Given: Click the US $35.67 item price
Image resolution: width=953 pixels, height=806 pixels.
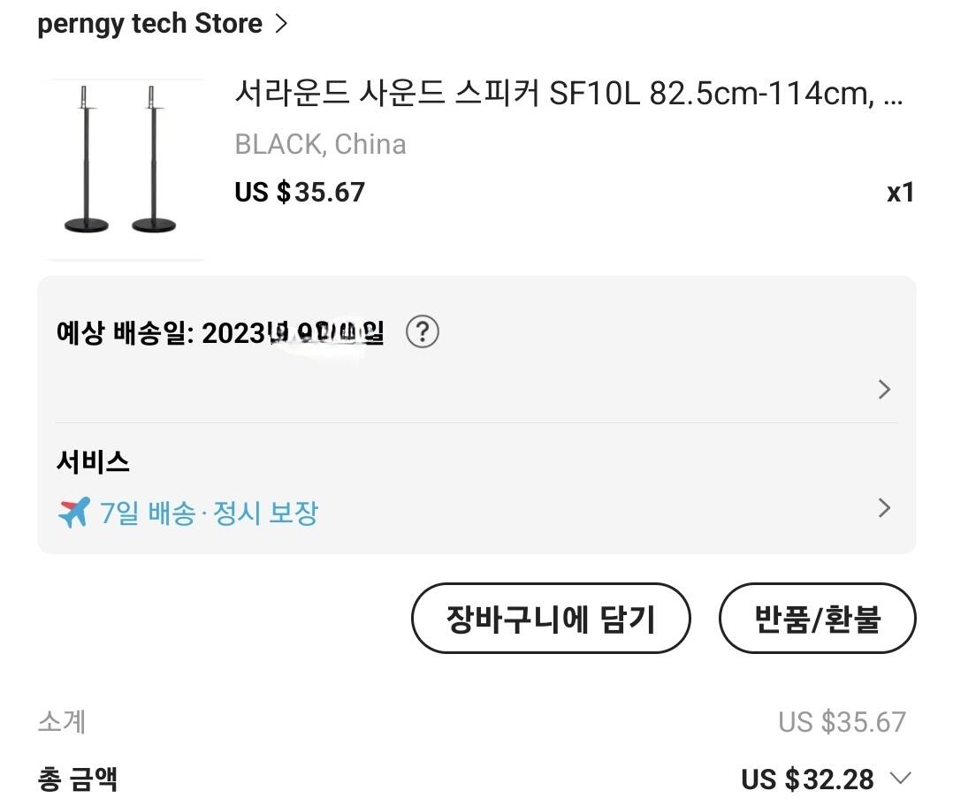Looking at the screenshot, I should 300,192.
